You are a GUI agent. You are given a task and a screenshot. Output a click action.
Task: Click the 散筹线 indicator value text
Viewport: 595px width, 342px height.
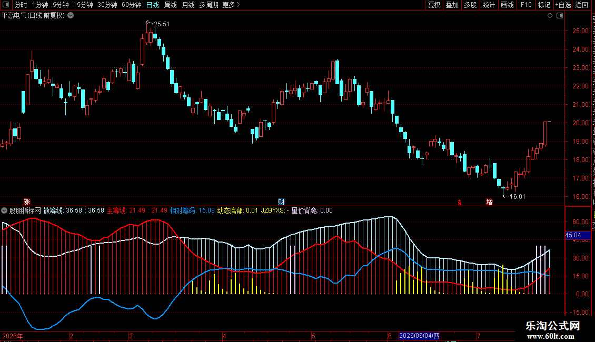[74, 210]
